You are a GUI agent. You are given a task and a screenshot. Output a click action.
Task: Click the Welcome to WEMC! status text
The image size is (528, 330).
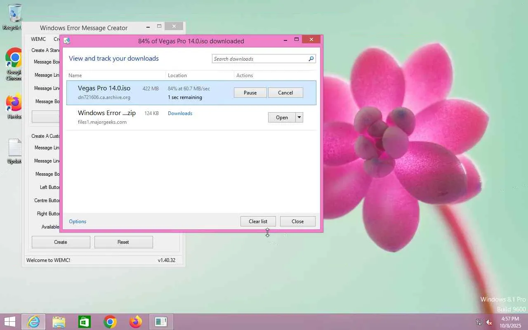[48, 260]
